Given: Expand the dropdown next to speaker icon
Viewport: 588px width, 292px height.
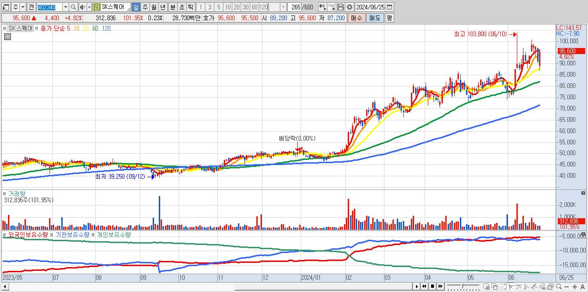Looking at the screenshot, I should pos(89,7).
